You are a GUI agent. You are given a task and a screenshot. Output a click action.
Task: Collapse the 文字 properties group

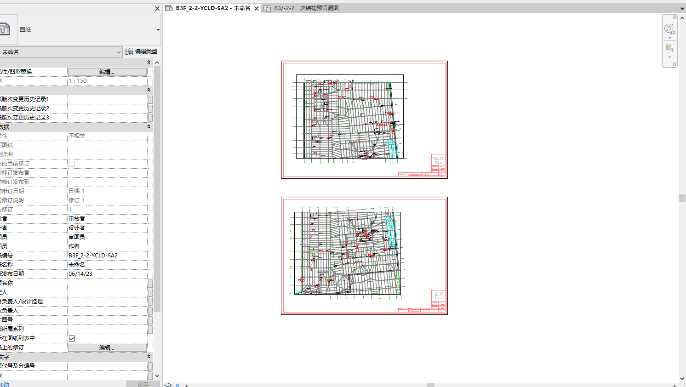(149, 357)
